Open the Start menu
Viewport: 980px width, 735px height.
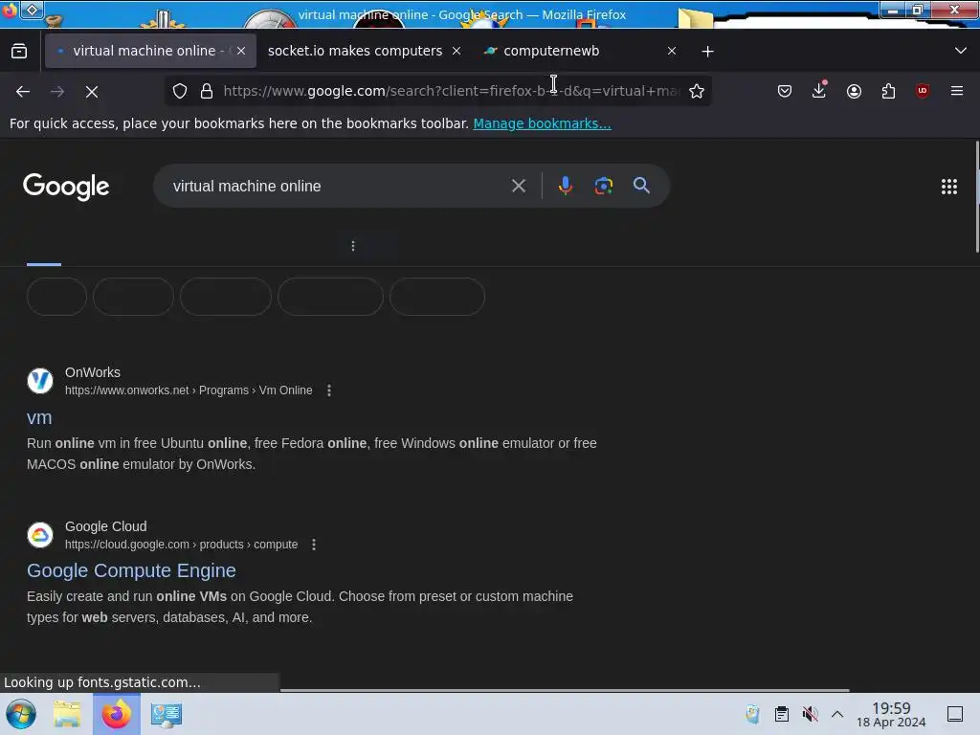click(x=21, y=714)
